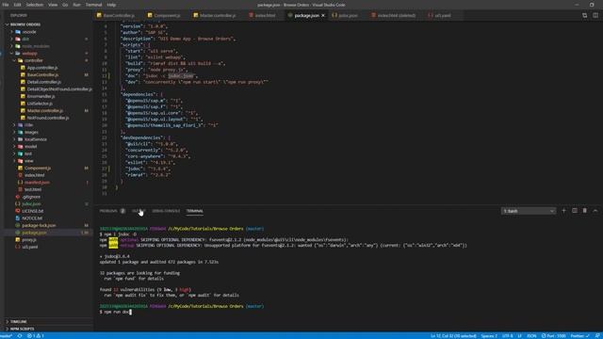Open NotFound.controller.js in explorer
Screen dimensions: 603x339
(48, 118)
